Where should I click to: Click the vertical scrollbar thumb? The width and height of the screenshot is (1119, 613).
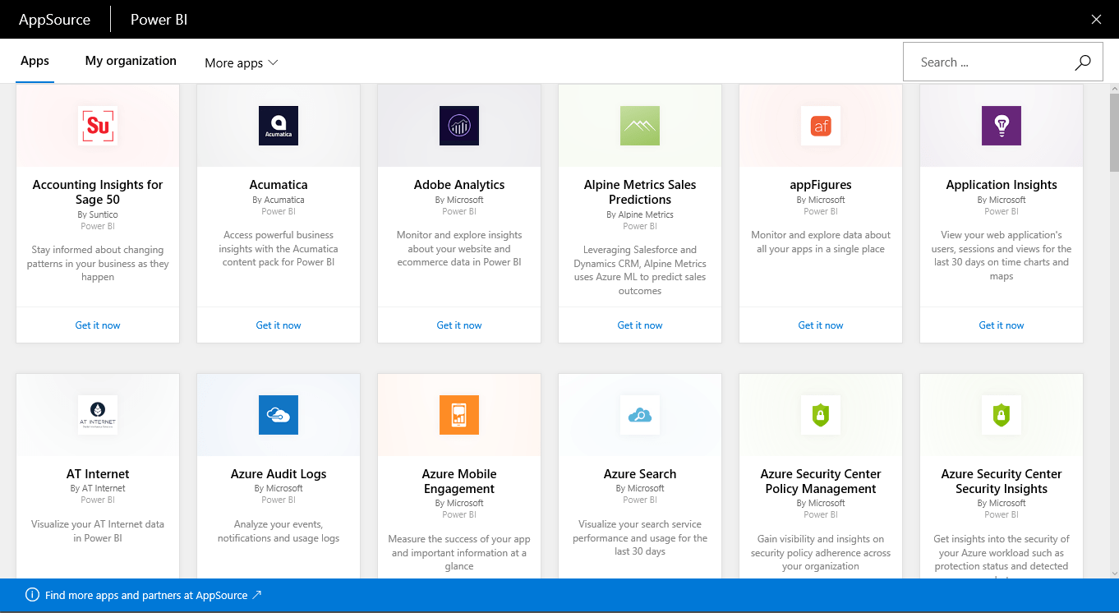[1113, 133]
